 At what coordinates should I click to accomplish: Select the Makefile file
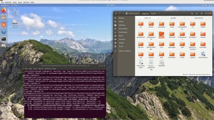point(162,63)
